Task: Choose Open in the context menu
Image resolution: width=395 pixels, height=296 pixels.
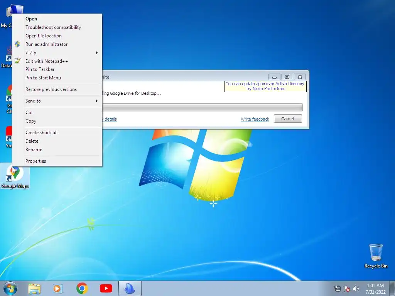Action: [x=57, y=19]
